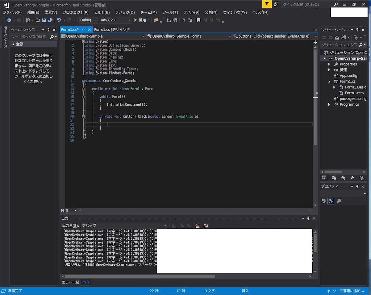Screen dimensions: 371x295
Task: Click the Pending Changes Filter clock icon
Action: click(x=357, y=37)
